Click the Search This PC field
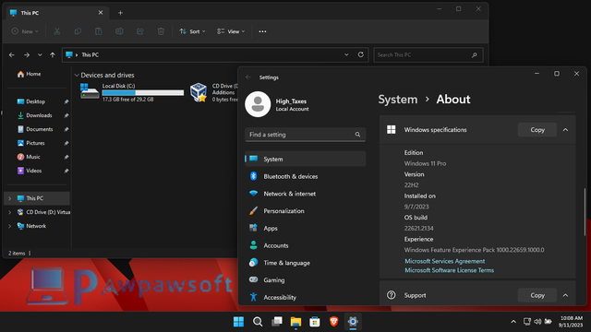 point(428,55)
